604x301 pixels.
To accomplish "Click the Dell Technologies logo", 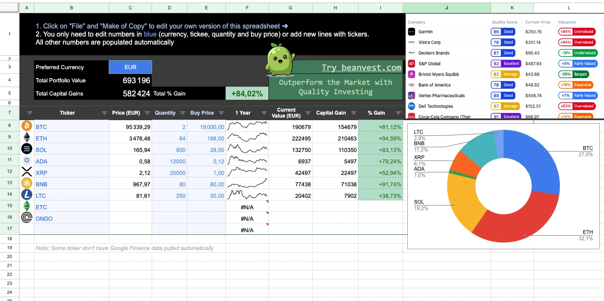I will pyautogui.click(x=411, y=106).
